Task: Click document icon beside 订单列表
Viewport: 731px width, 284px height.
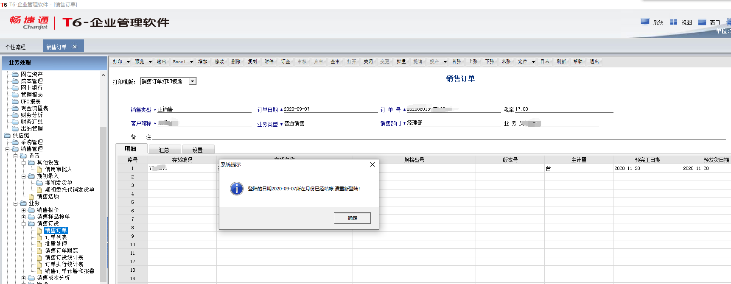Action: click(x=39, y=237)
